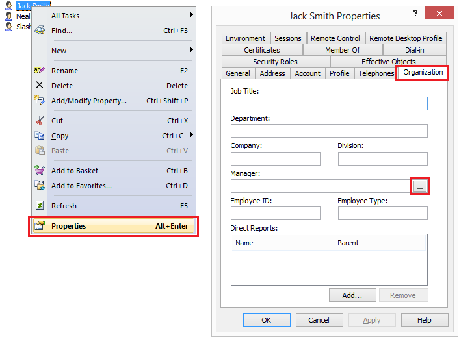Viewport: 459px width, 337px height.
Task: Click the Manager browse (...) button
Action: point(420,186)
